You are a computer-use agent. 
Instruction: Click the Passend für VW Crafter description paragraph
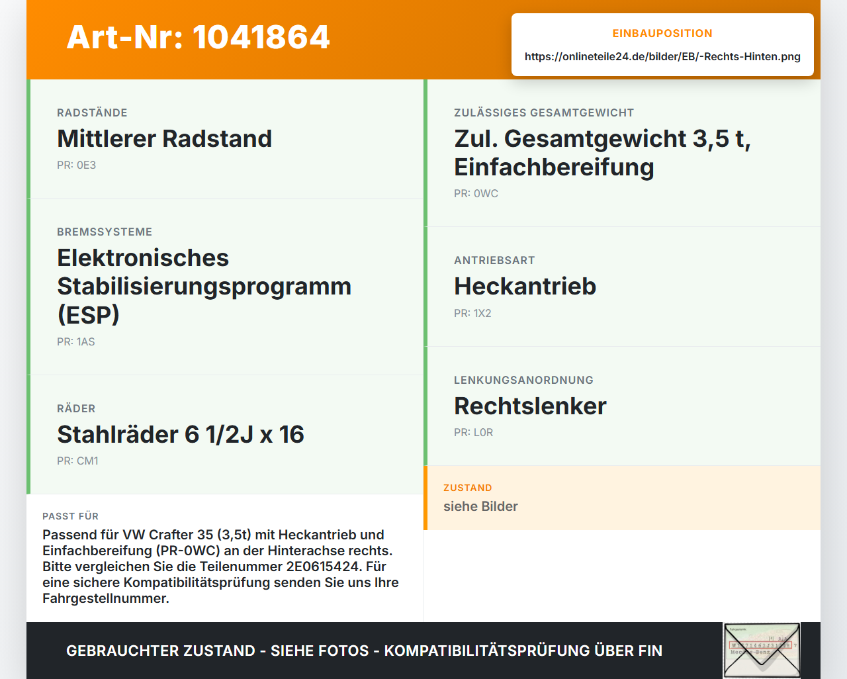(x=220, y=566)
